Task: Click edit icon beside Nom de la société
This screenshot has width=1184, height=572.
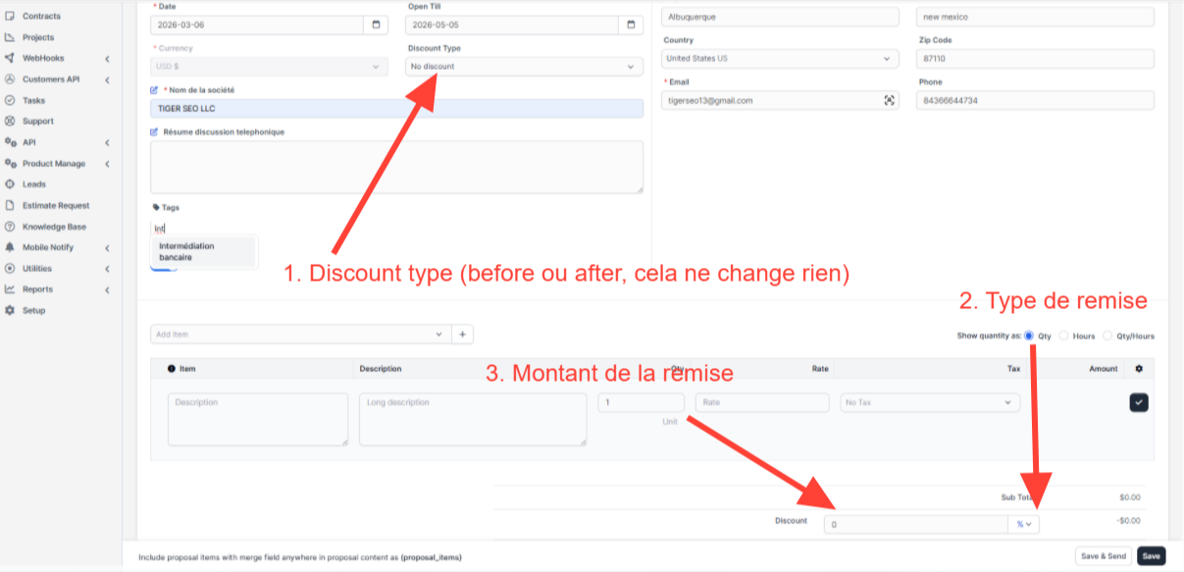Action: click(154, 90)
